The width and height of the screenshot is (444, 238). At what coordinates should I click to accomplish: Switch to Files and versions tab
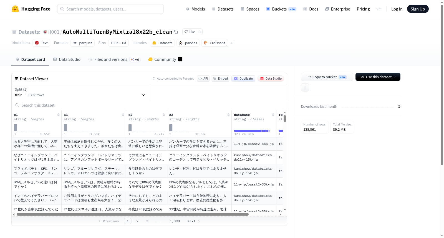coord(114,59)
